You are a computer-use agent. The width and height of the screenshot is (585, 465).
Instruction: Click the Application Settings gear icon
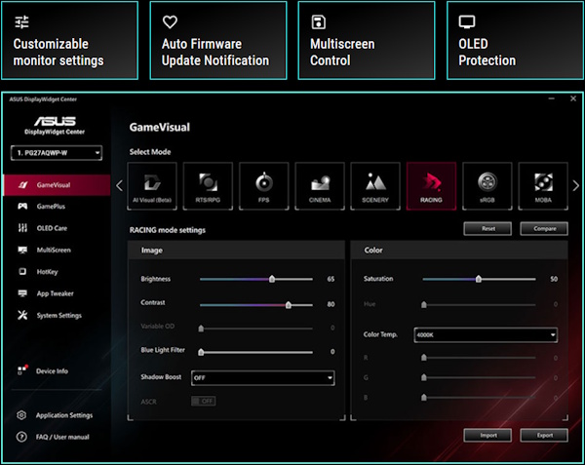(x=21, y=415)
